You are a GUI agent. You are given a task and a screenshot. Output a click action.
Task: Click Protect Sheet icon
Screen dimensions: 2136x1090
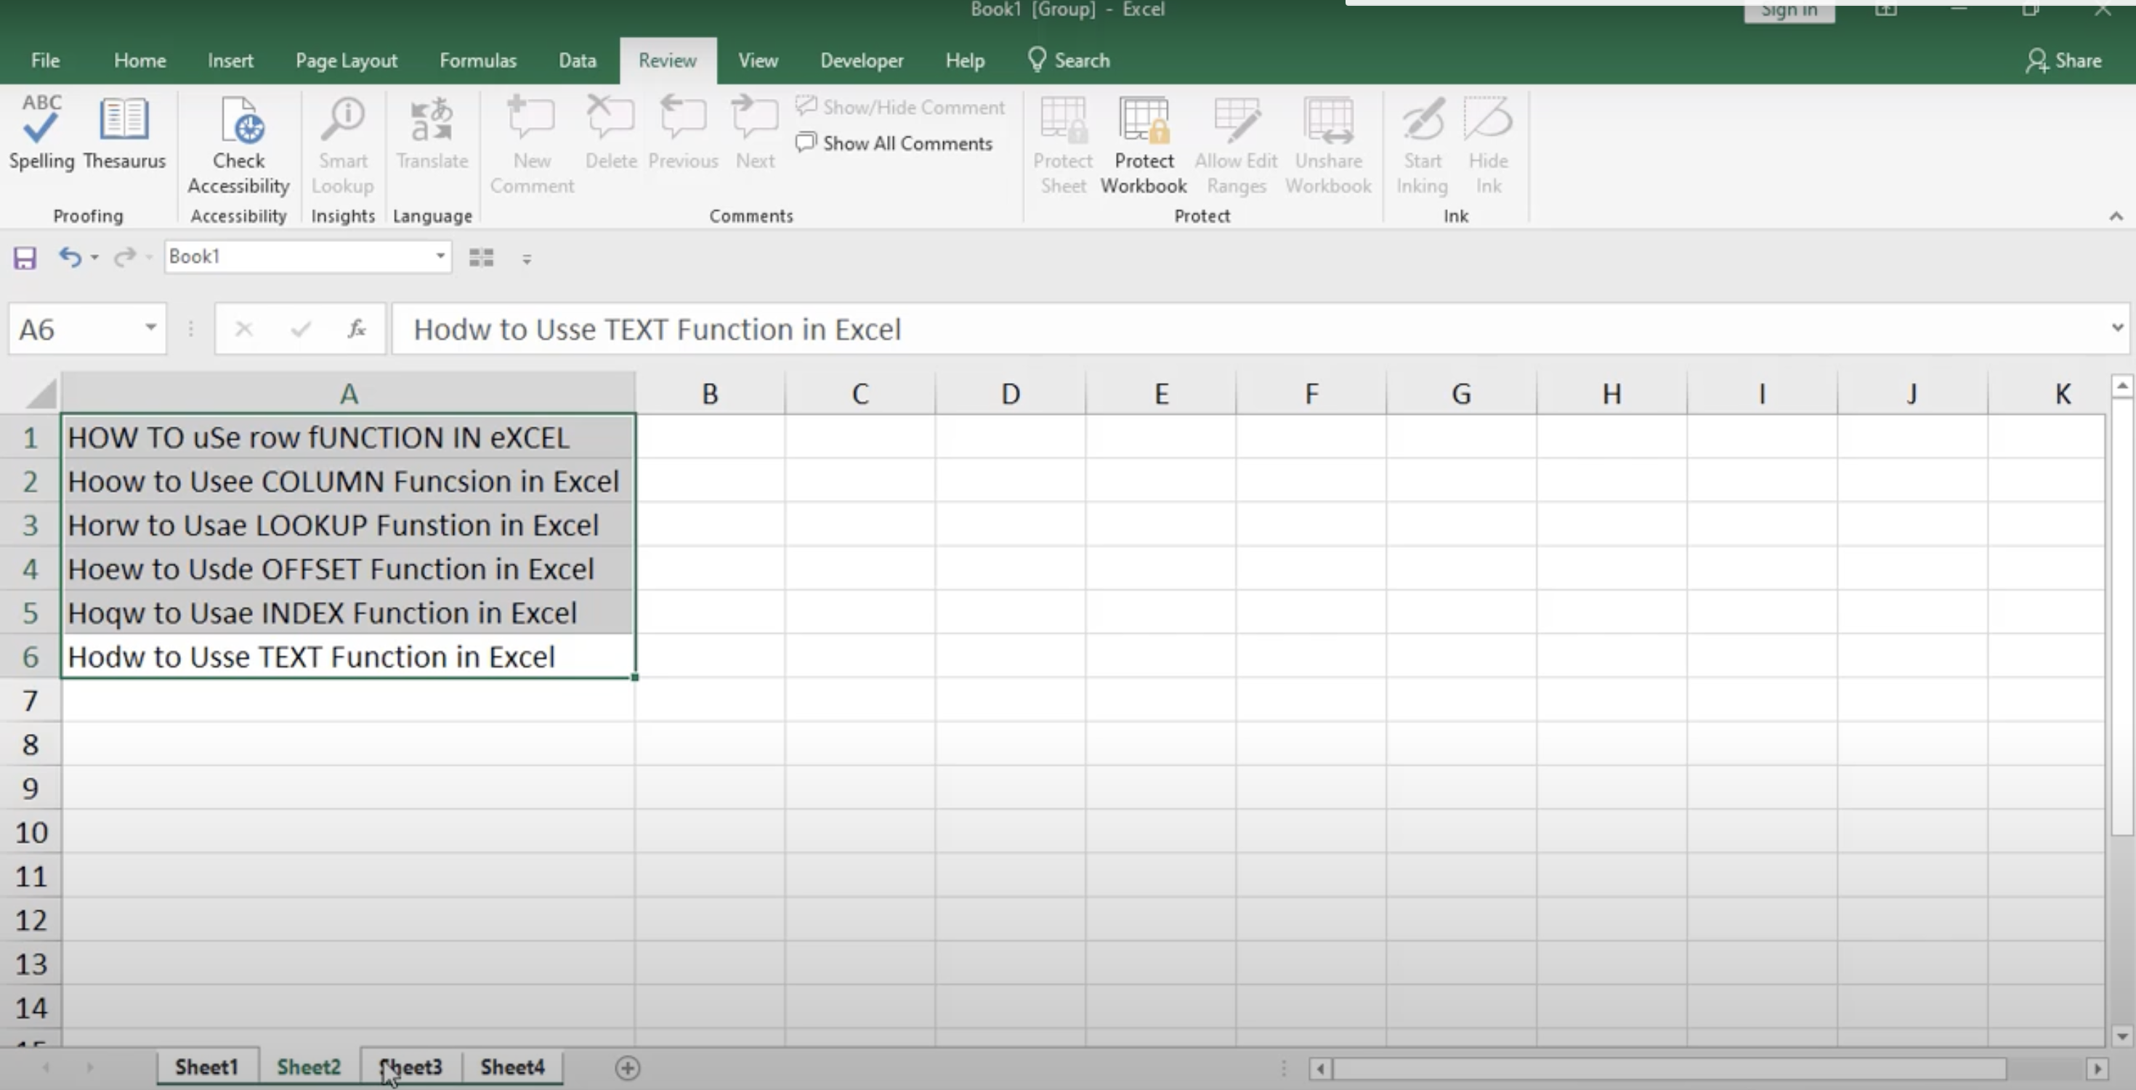pos(1063,145)
